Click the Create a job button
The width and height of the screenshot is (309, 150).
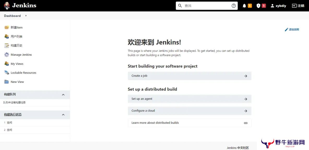coord(189,76)
